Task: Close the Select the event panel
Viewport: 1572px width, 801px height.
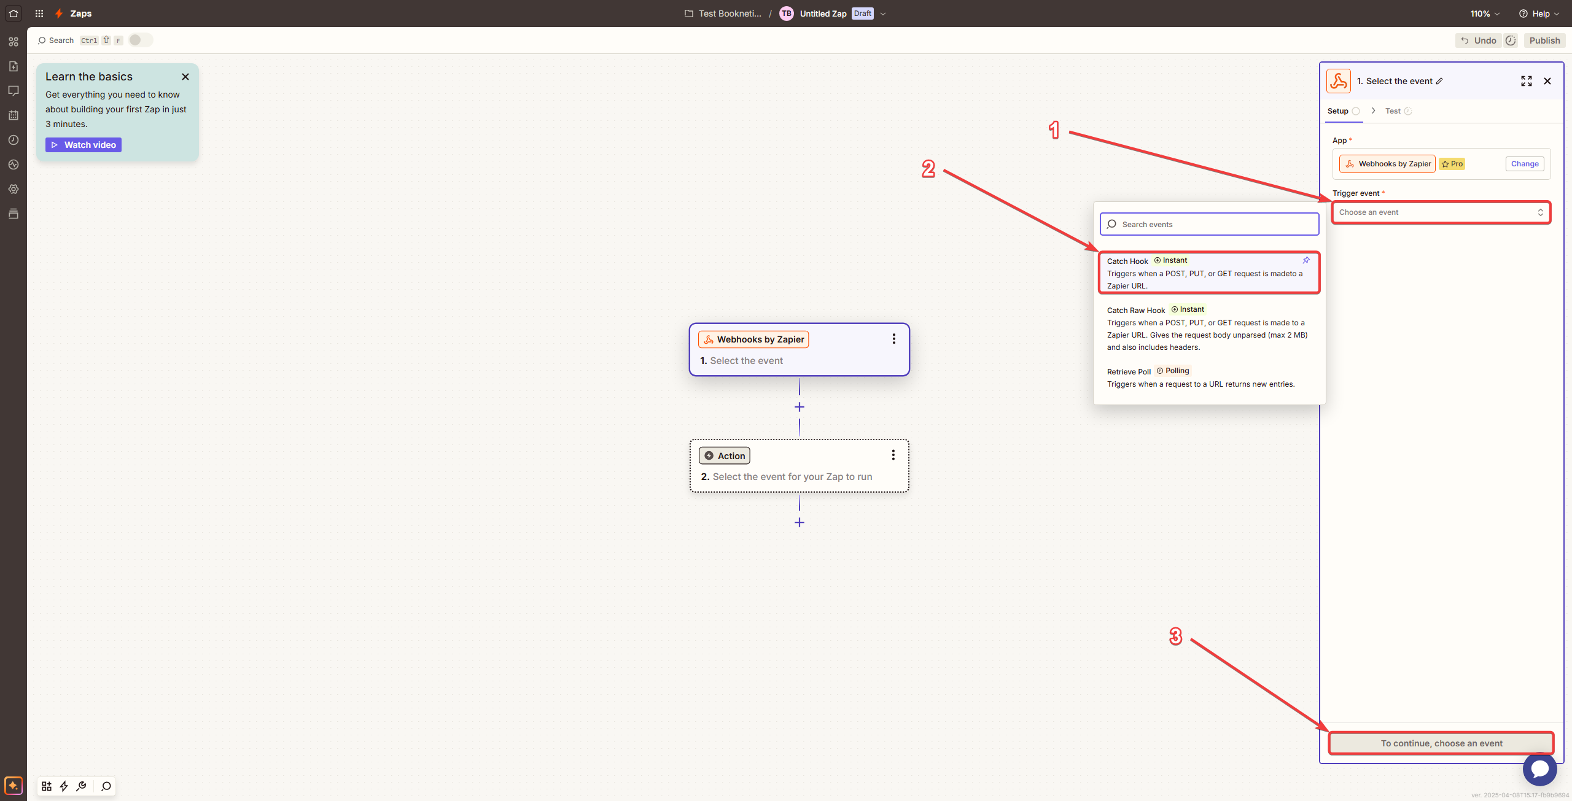Action: pyautogui.click(x=1547, y=81)
